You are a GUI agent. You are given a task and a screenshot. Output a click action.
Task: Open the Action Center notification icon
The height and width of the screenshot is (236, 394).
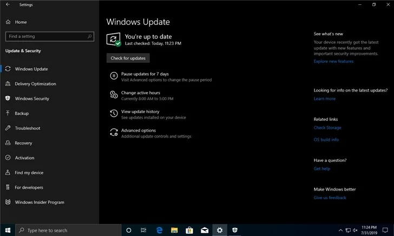(385, 230)
